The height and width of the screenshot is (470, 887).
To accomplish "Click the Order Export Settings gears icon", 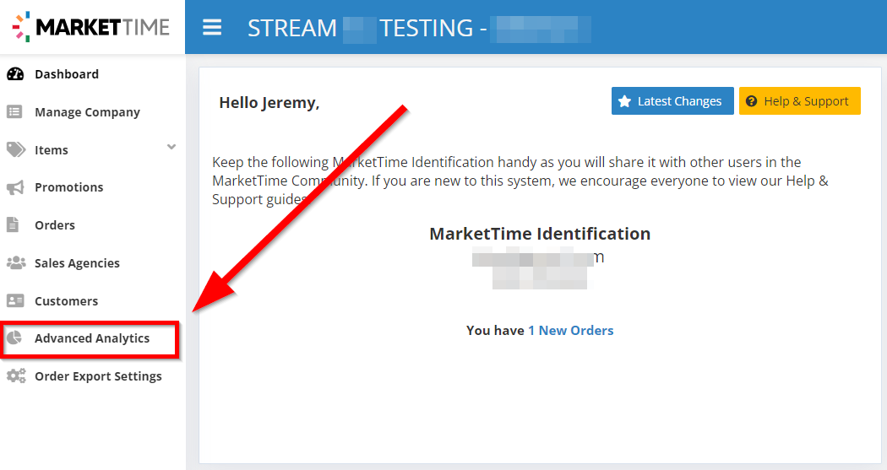I will point(16,375).
